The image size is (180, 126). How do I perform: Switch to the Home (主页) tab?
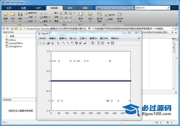pyautogui.click(x=9, y=8)
